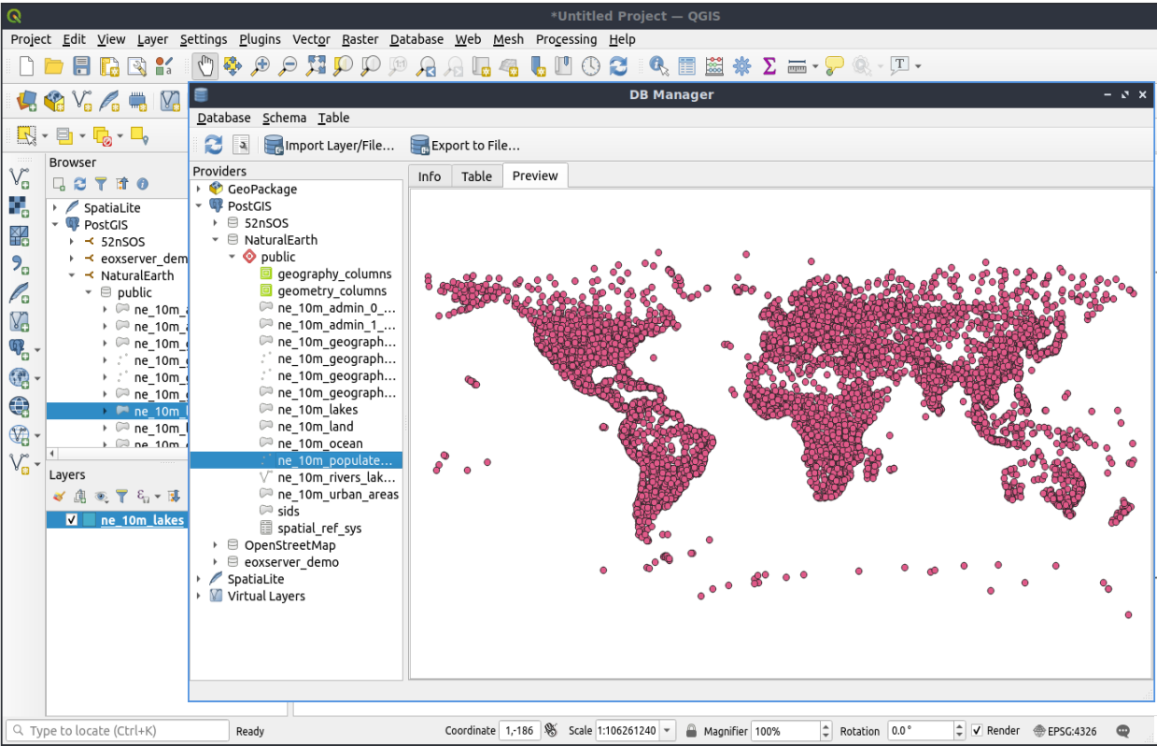Refresh DB Manager connection tree

[214, 145]
